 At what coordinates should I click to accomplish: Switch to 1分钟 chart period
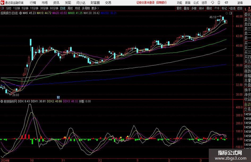click(16, 8)
